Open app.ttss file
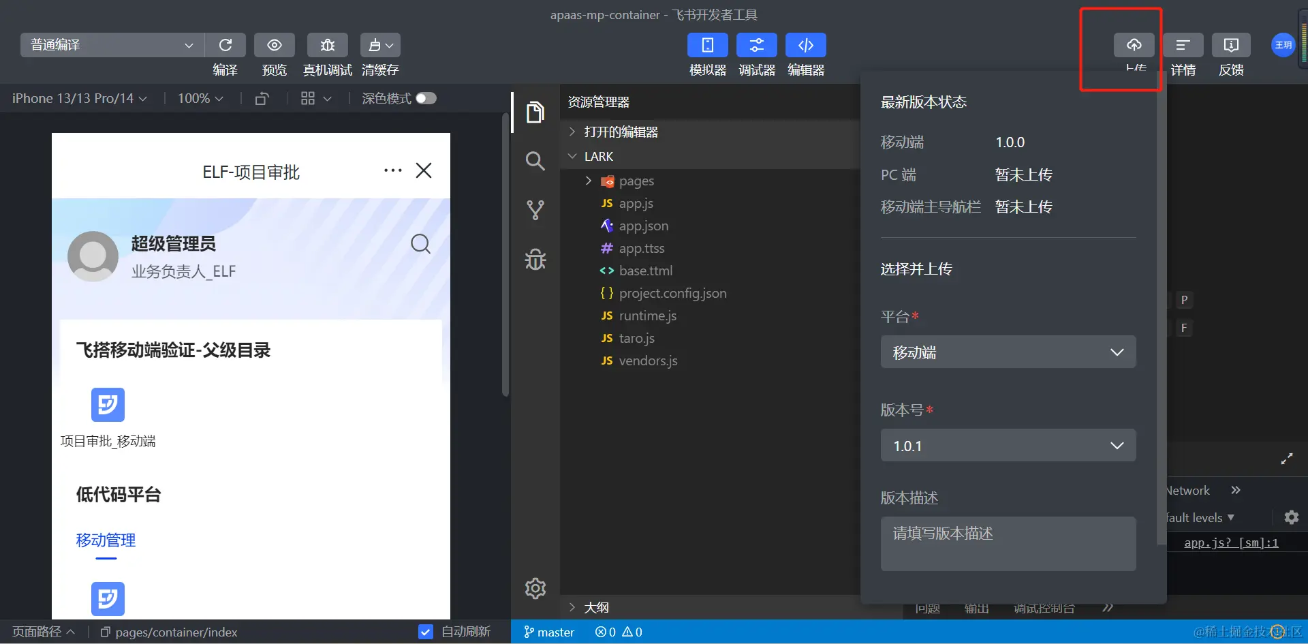Viewport: 1308px width, 644px height. (x=710, y=249)
